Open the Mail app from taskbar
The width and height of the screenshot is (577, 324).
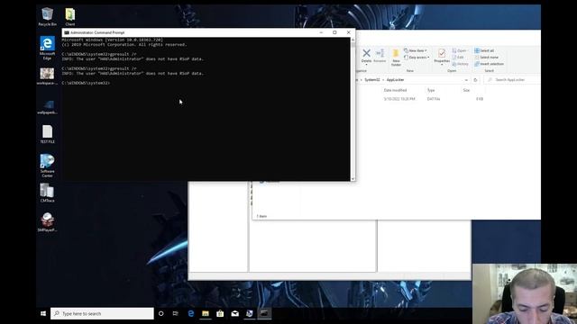point(234,313)
